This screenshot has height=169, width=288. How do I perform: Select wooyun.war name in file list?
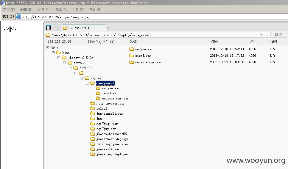[144, 49]
